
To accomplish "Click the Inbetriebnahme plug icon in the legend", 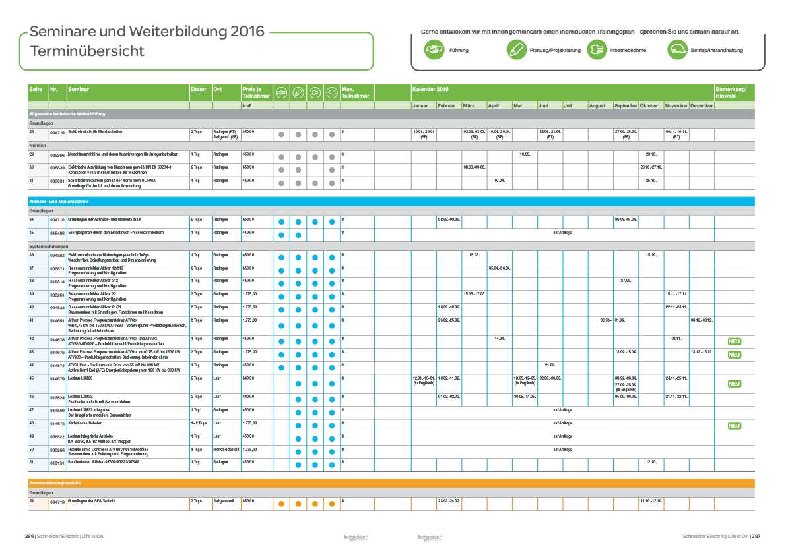I will pyautogui.click(x=597, y=49).
